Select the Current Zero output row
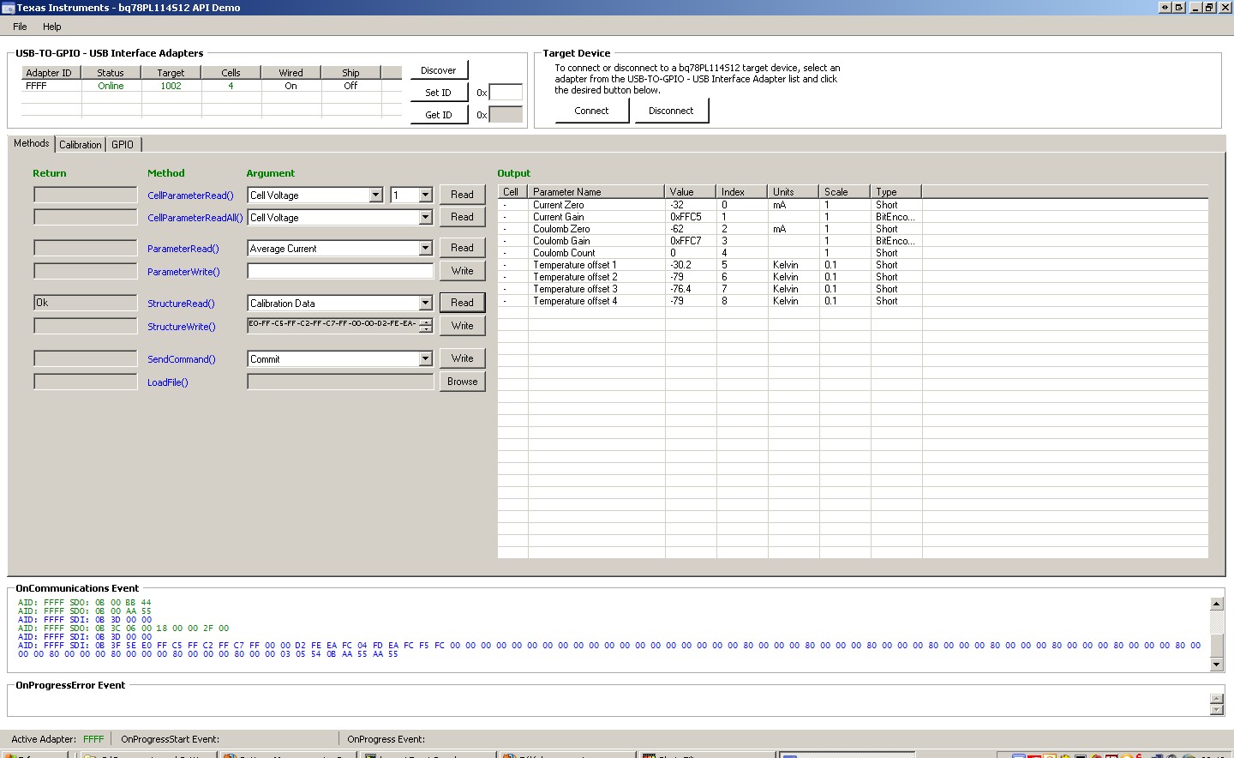This screenshot has height=758, width=1234. coord(853,205)
